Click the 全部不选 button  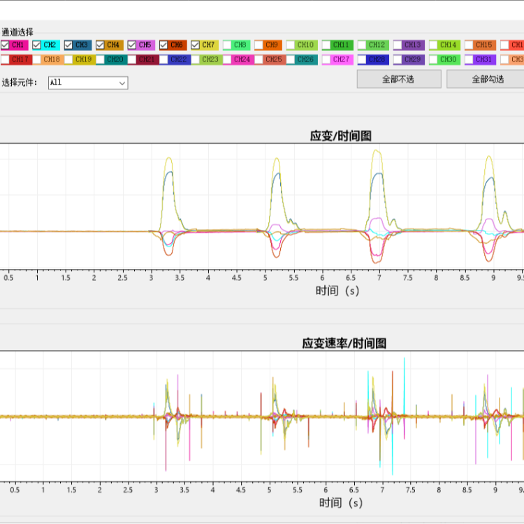coord(398,79)
